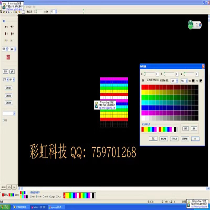The height and width of the screenshot is (210, 210).
Task: Click the current frame spinner arrows
Action: (56, 12)
